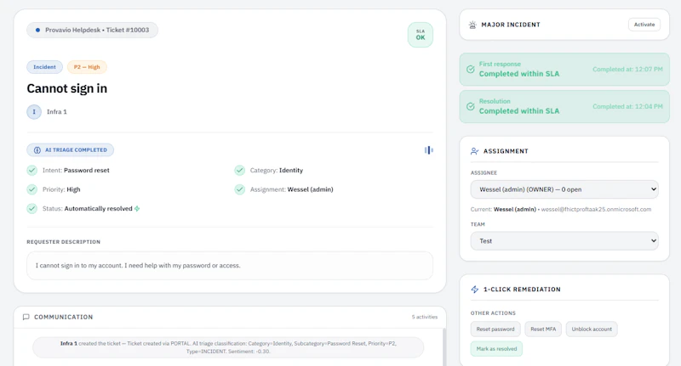
Task: Click the Requester Description heading
Action: click(63, 242)
